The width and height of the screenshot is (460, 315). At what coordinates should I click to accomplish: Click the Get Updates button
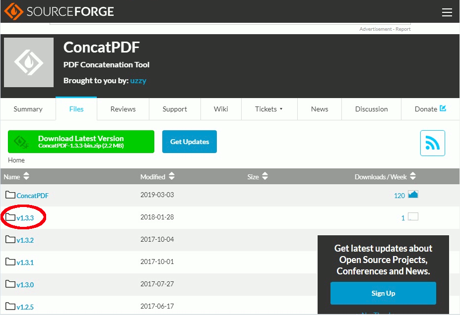click(x=190, y=142)
